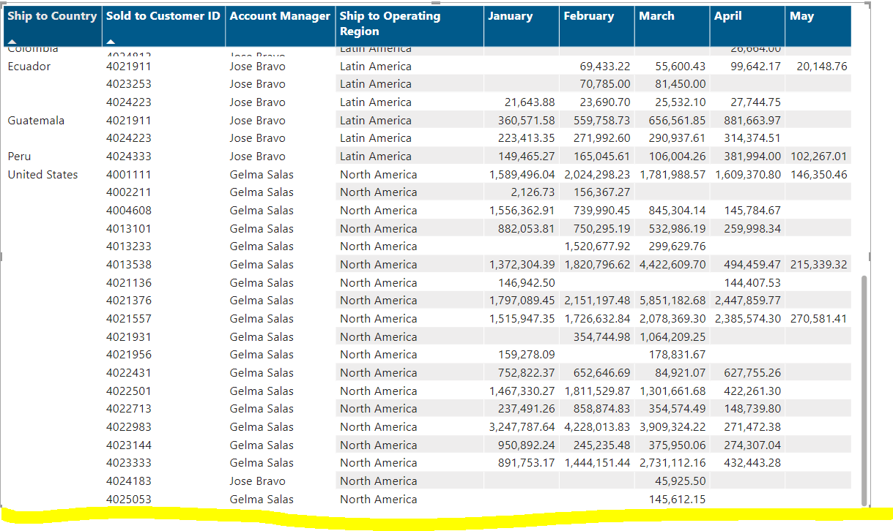Select the January value 1,589,496.04
Image resolution: width=893 pixels, height=531 pixels.
[x=522, y=175]
